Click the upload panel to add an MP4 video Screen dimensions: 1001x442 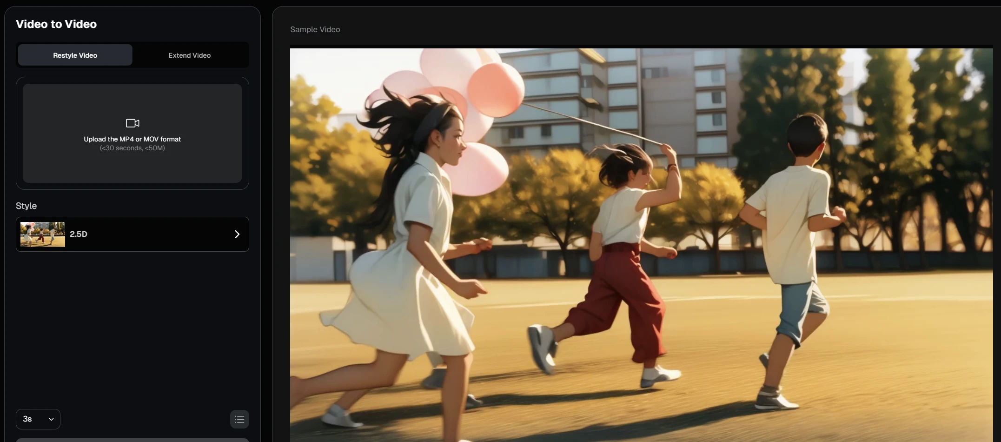tap(133, 134)
